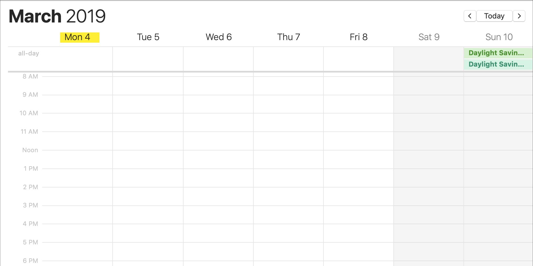Select the Noon slot on Wednesday
This screenshot has width=533, height=266.
(x=219, y=159)
